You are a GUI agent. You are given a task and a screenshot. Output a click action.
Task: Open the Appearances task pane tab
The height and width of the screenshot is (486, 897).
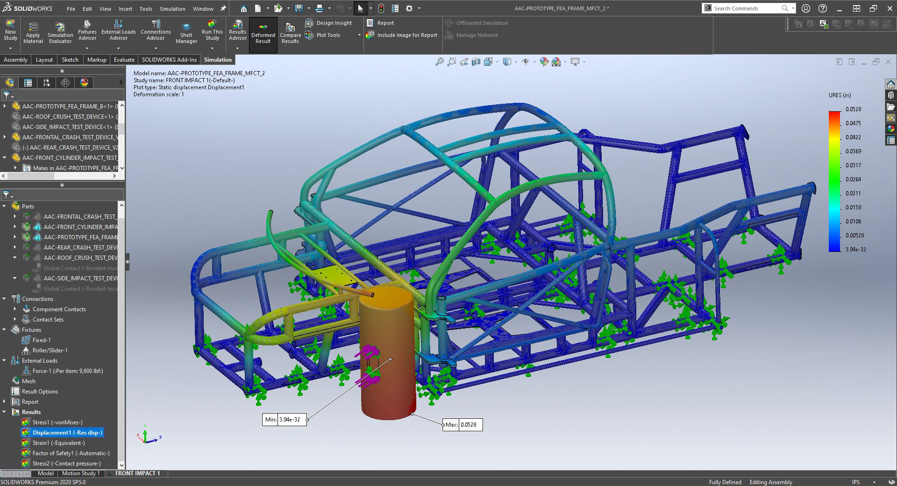(x=890, y=129)
